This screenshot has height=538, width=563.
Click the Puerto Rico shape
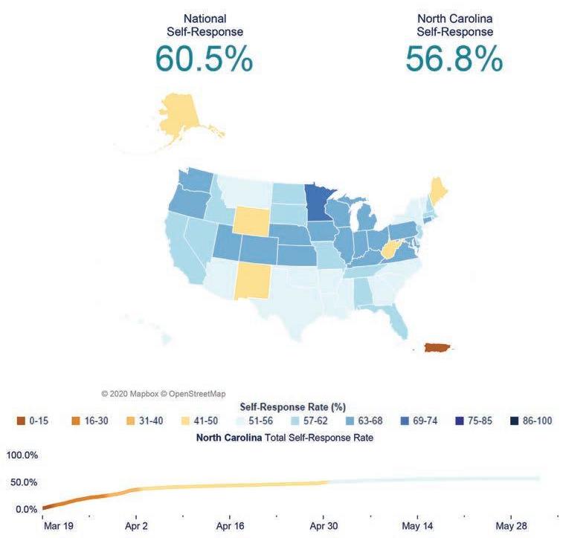(438, 347)
